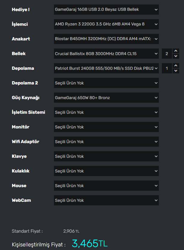Open the Depolama storage dropdown
This screenshot has height=250, width=184.
[x=106, y=68]
